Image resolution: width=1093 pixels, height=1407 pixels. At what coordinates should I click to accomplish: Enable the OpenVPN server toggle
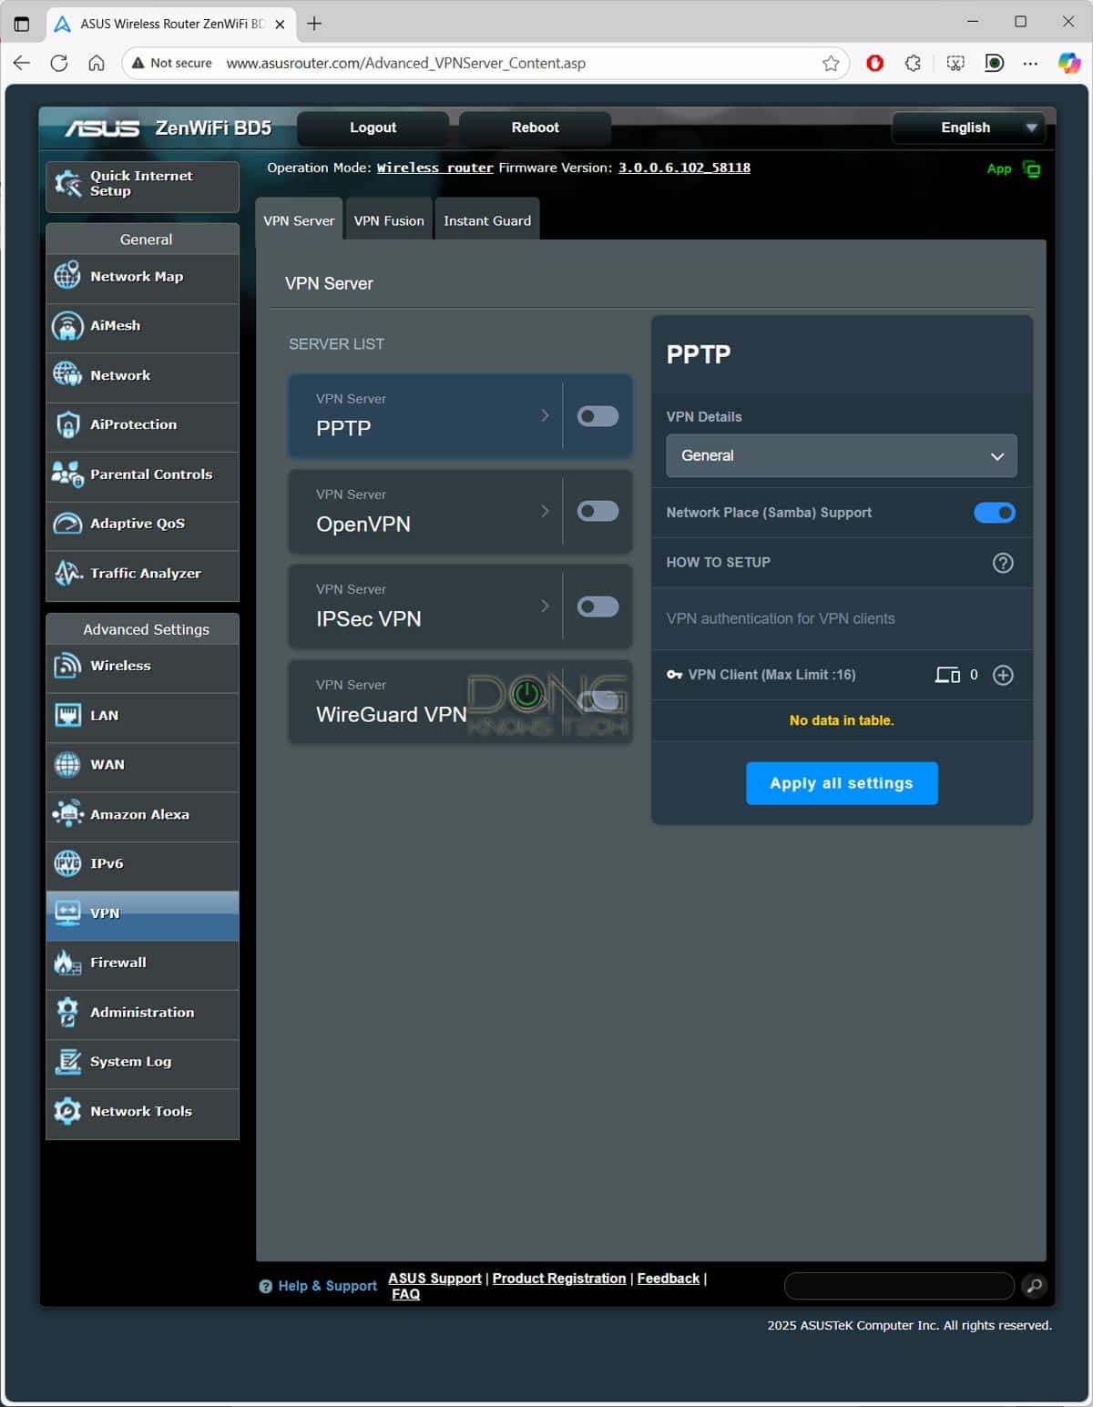coord(598,512)
